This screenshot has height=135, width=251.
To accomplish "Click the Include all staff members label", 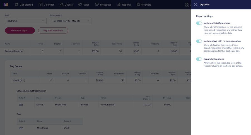I will click(x=217, y=23).
